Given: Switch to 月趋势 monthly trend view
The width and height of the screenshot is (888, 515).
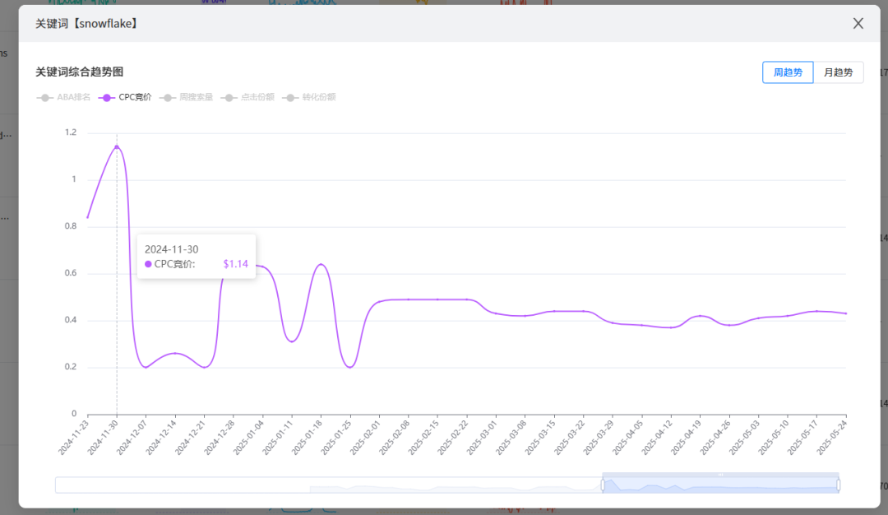Looking at the screenshot, I should coord(838,72).
